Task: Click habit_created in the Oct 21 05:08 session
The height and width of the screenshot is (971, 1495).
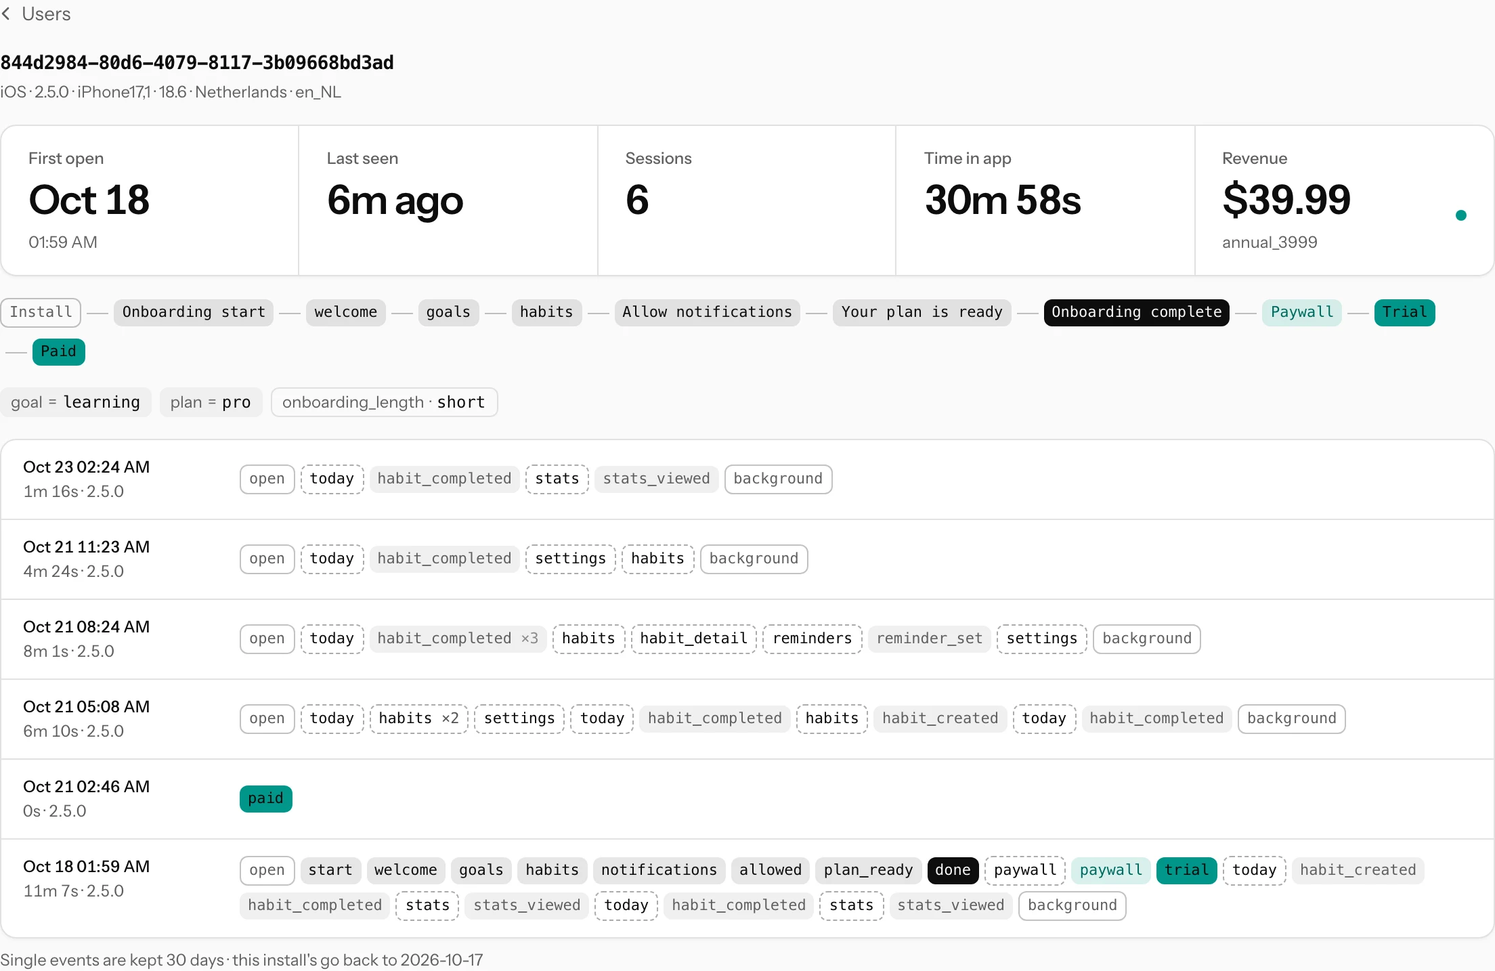Action: [x=940, y=719]
